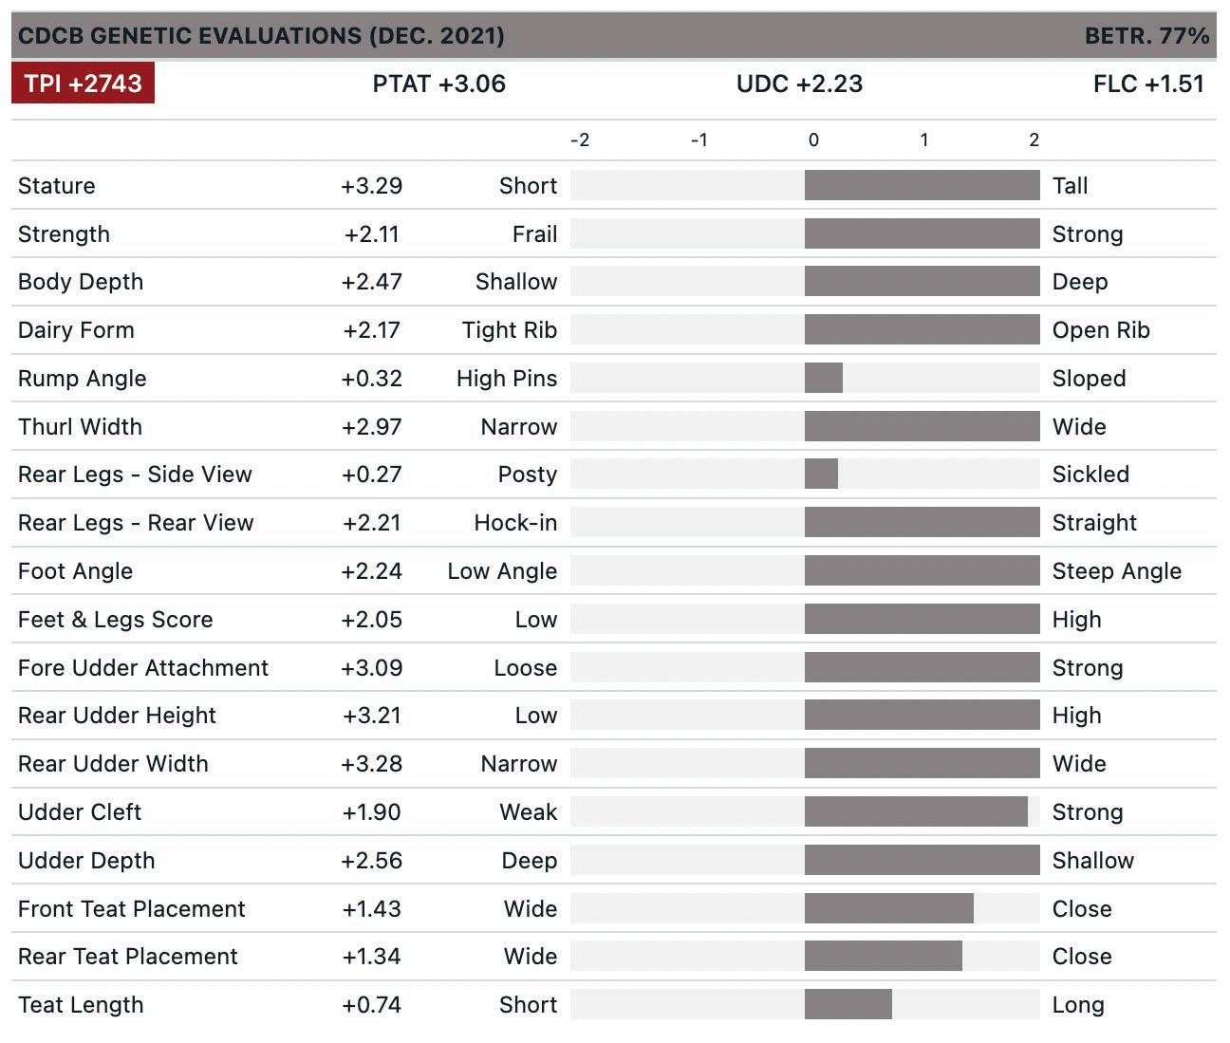The height and width of the screenshot is (1043, 1230).
Task: Click the Rump Angle bar
Action: pyautogui.click(x=823, y=378)
